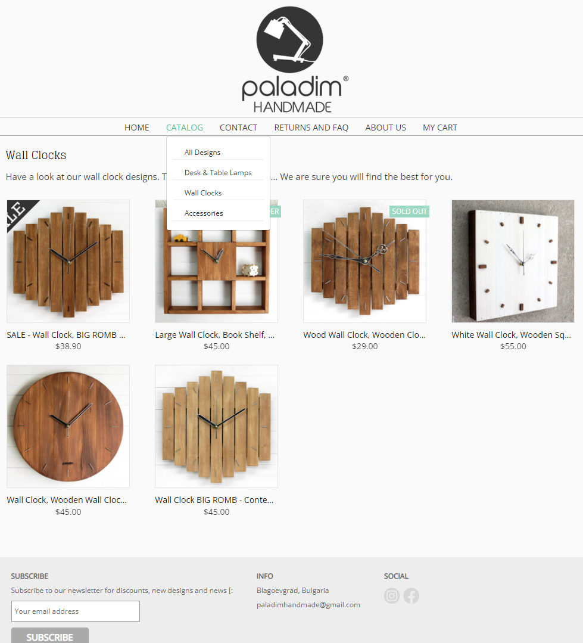Open RETURNS AND FAQ page
This screenshot has width=583, height=643.
click(311, 128)
